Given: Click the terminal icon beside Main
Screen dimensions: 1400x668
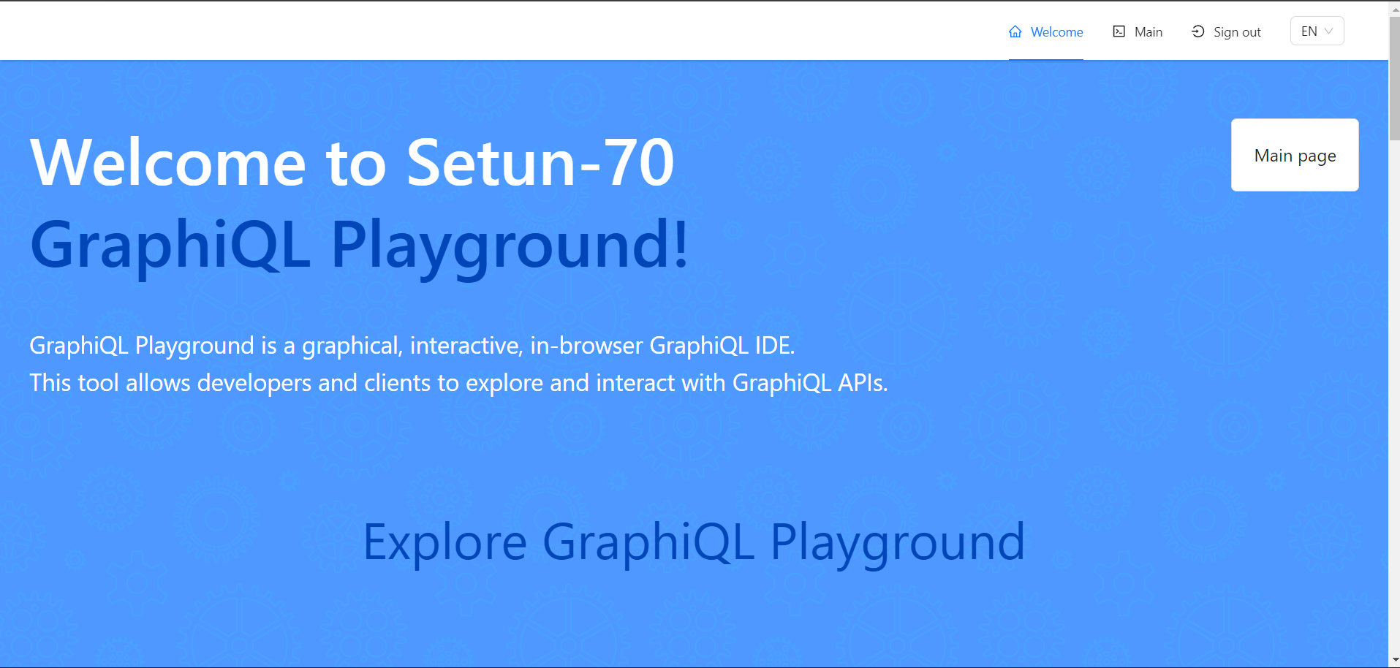Looking at the screenshot, I should (1119, 31).
